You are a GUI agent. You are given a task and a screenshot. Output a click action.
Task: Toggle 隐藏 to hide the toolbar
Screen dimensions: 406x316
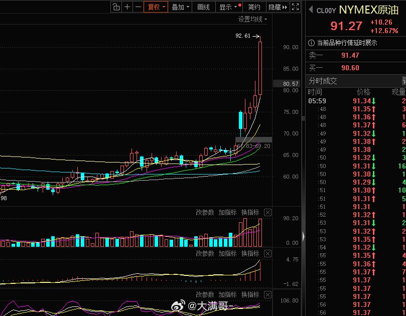pyautogui.click(x=274, y=7)
